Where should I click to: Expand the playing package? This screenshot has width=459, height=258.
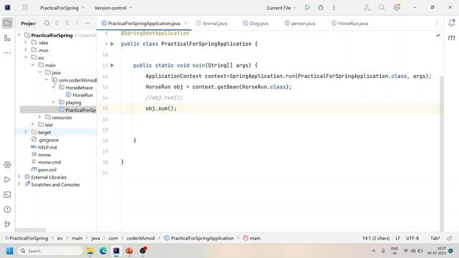[x=53, y=102]
